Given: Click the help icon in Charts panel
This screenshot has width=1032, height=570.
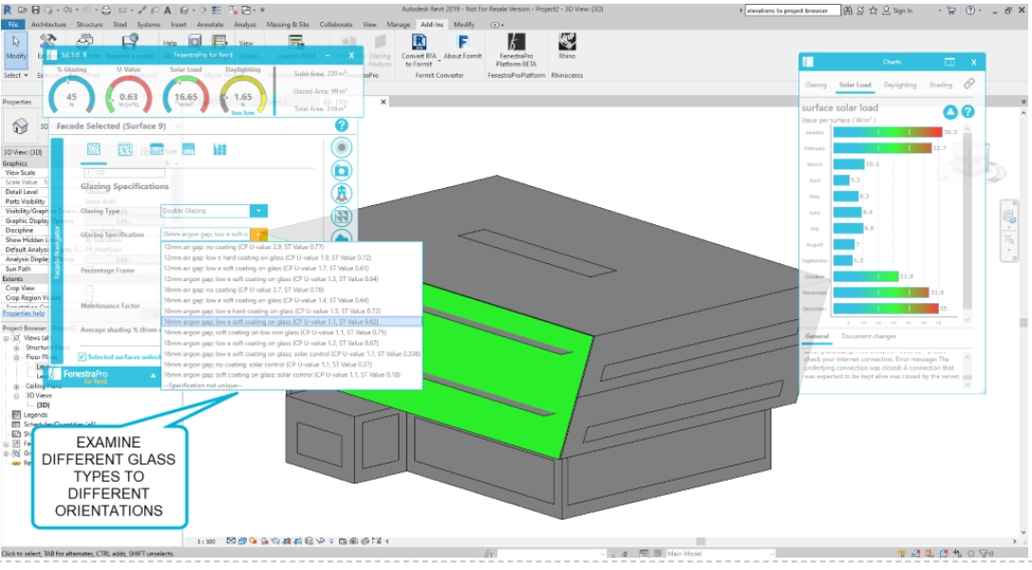Looking at the screenshot, I should pos(967,112).
